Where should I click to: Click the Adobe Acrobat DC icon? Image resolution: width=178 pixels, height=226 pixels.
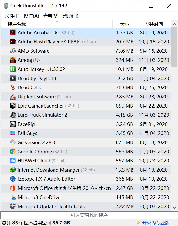click(13, 33)
